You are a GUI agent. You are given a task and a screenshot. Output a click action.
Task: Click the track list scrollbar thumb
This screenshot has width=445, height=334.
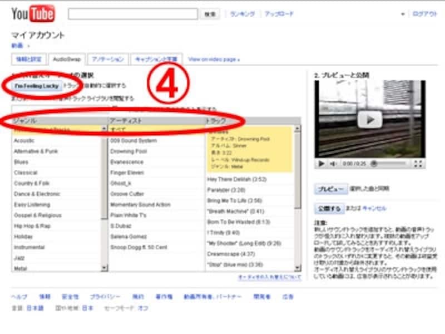point(297,170)
